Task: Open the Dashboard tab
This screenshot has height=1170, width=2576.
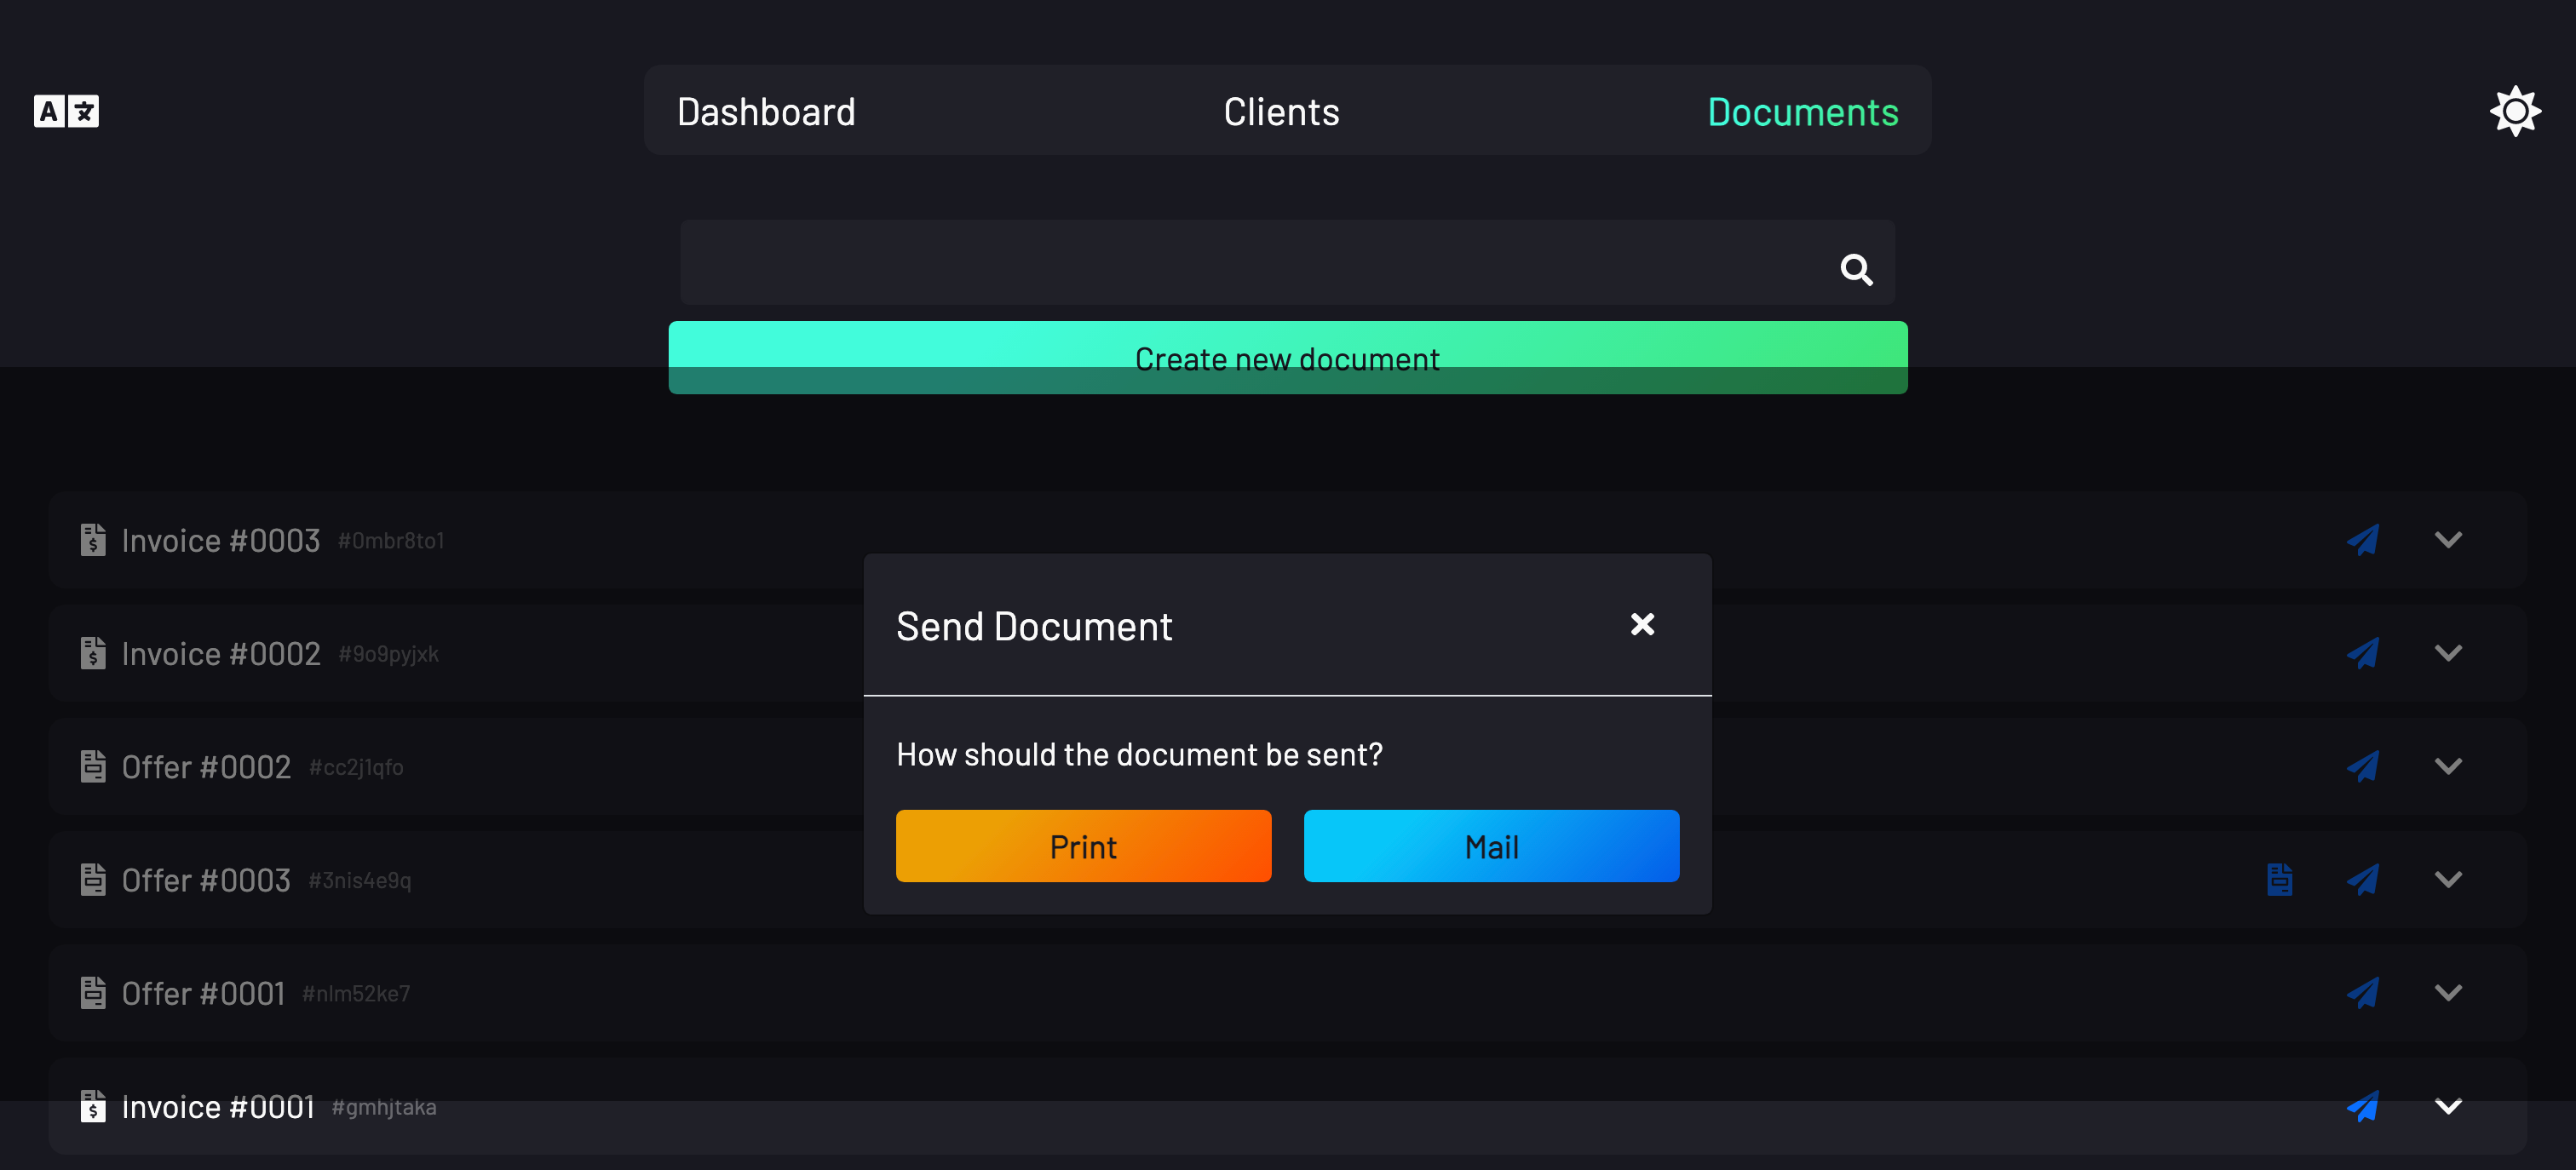Action: pyautogui.click(x=766, y=112)
